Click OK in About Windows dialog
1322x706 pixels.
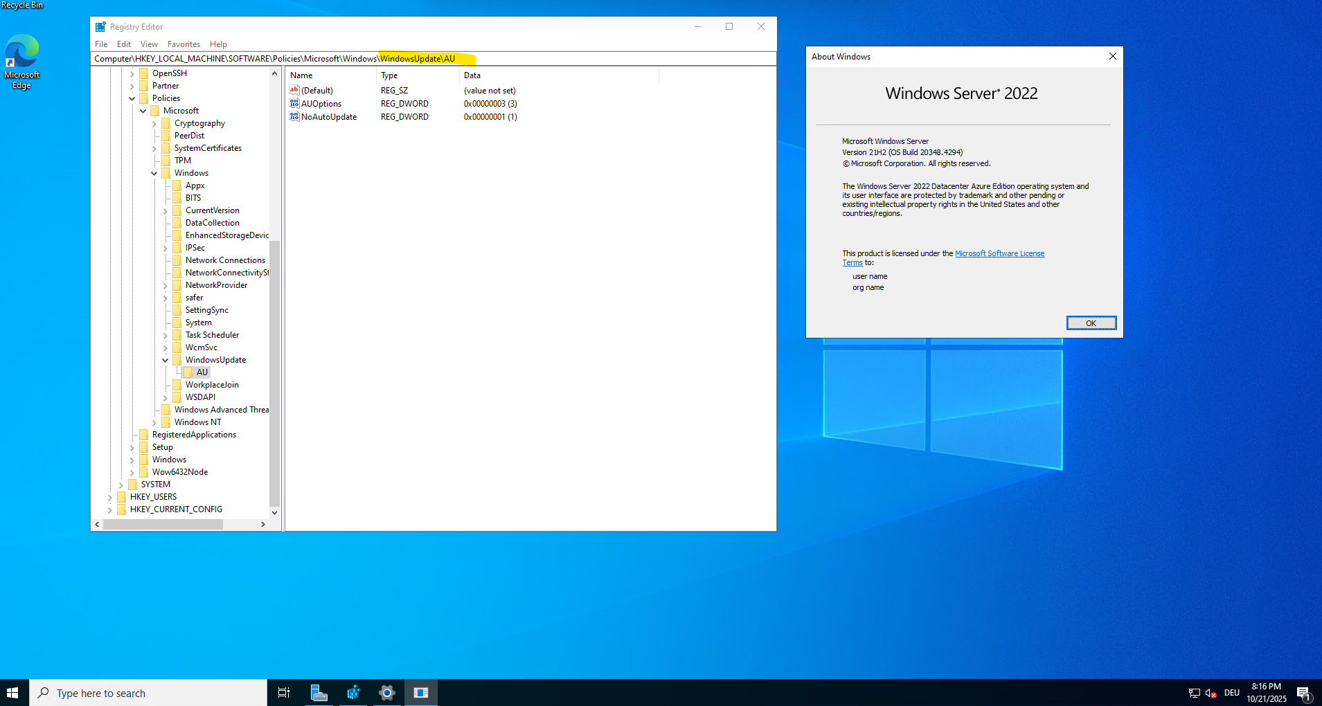coord(1091,323)
